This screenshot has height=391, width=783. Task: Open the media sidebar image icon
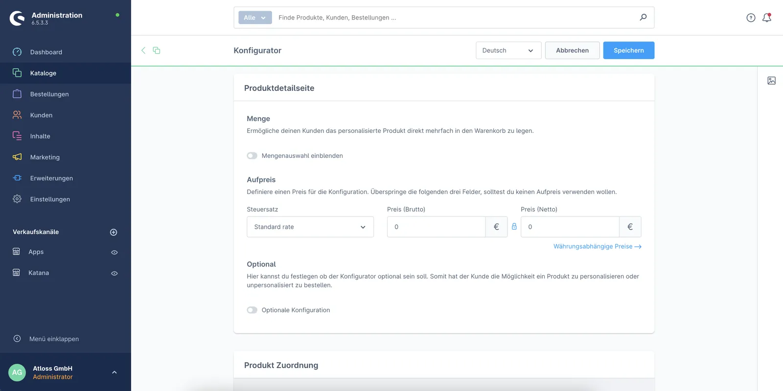click(771, 81)
